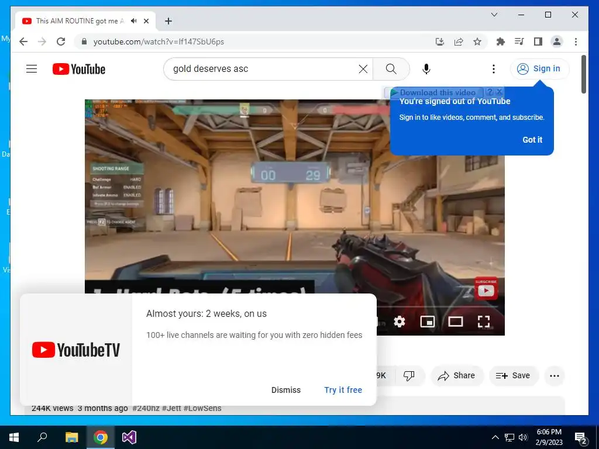This screenshot has height=449, width=599.
Task: Open YouTube settings three-dot menu
Action: [x=494, y=69]
